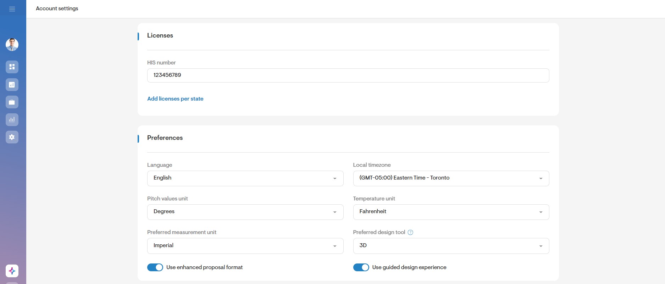Screen dimensions: 665x284
Task: Toggle Use guided design experience switch
Action: [361, 267]
